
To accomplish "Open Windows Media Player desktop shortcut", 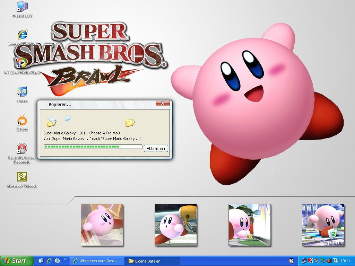I will coord(21,63).
